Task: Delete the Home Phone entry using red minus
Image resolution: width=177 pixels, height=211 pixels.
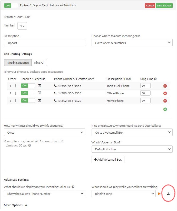Action: [x=165, y=101]
